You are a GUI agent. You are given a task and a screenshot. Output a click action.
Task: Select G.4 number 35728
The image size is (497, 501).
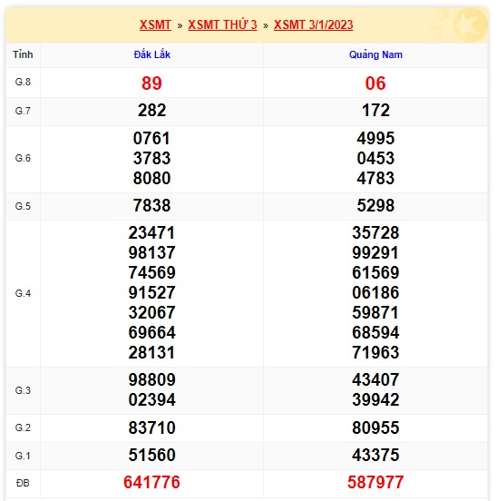click(375, 232)
